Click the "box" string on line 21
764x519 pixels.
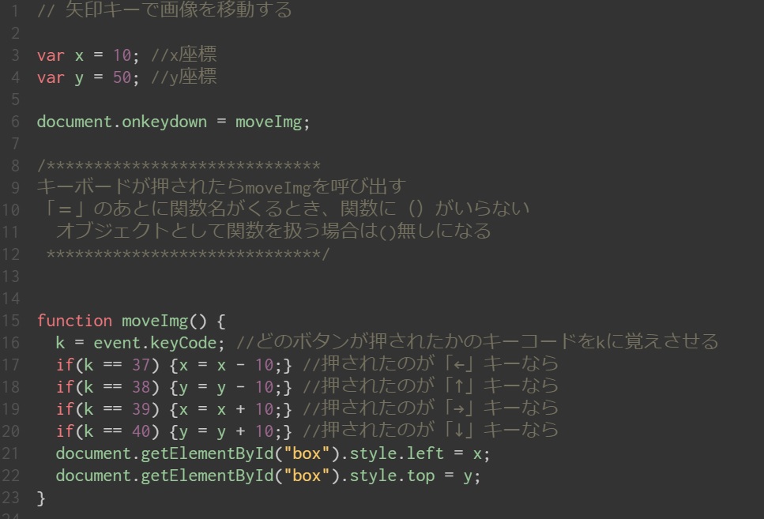[x=307, y=454]
